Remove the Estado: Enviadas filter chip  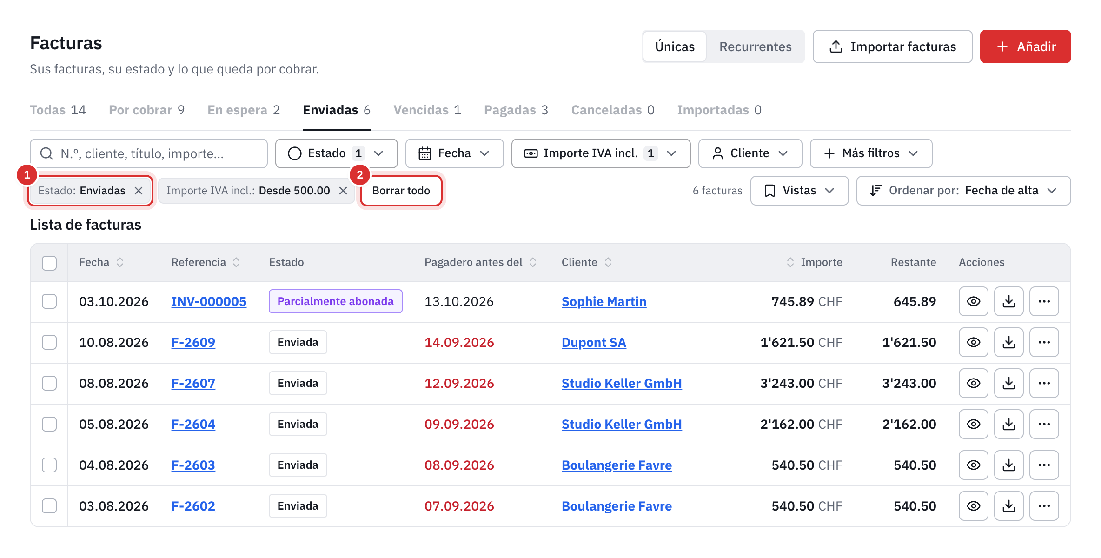pos(139,191)
